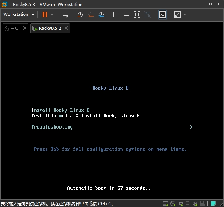Send Ctrl+Alt+Del to the VM
Image resolution: width=224 pixels, height=207 pixels.
[x=65, y=15]
